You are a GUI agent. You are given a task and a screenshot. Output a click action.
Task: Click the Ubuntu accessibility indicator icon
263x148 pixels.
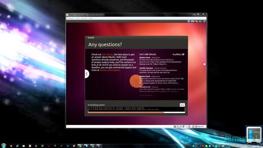pos(189,21)
